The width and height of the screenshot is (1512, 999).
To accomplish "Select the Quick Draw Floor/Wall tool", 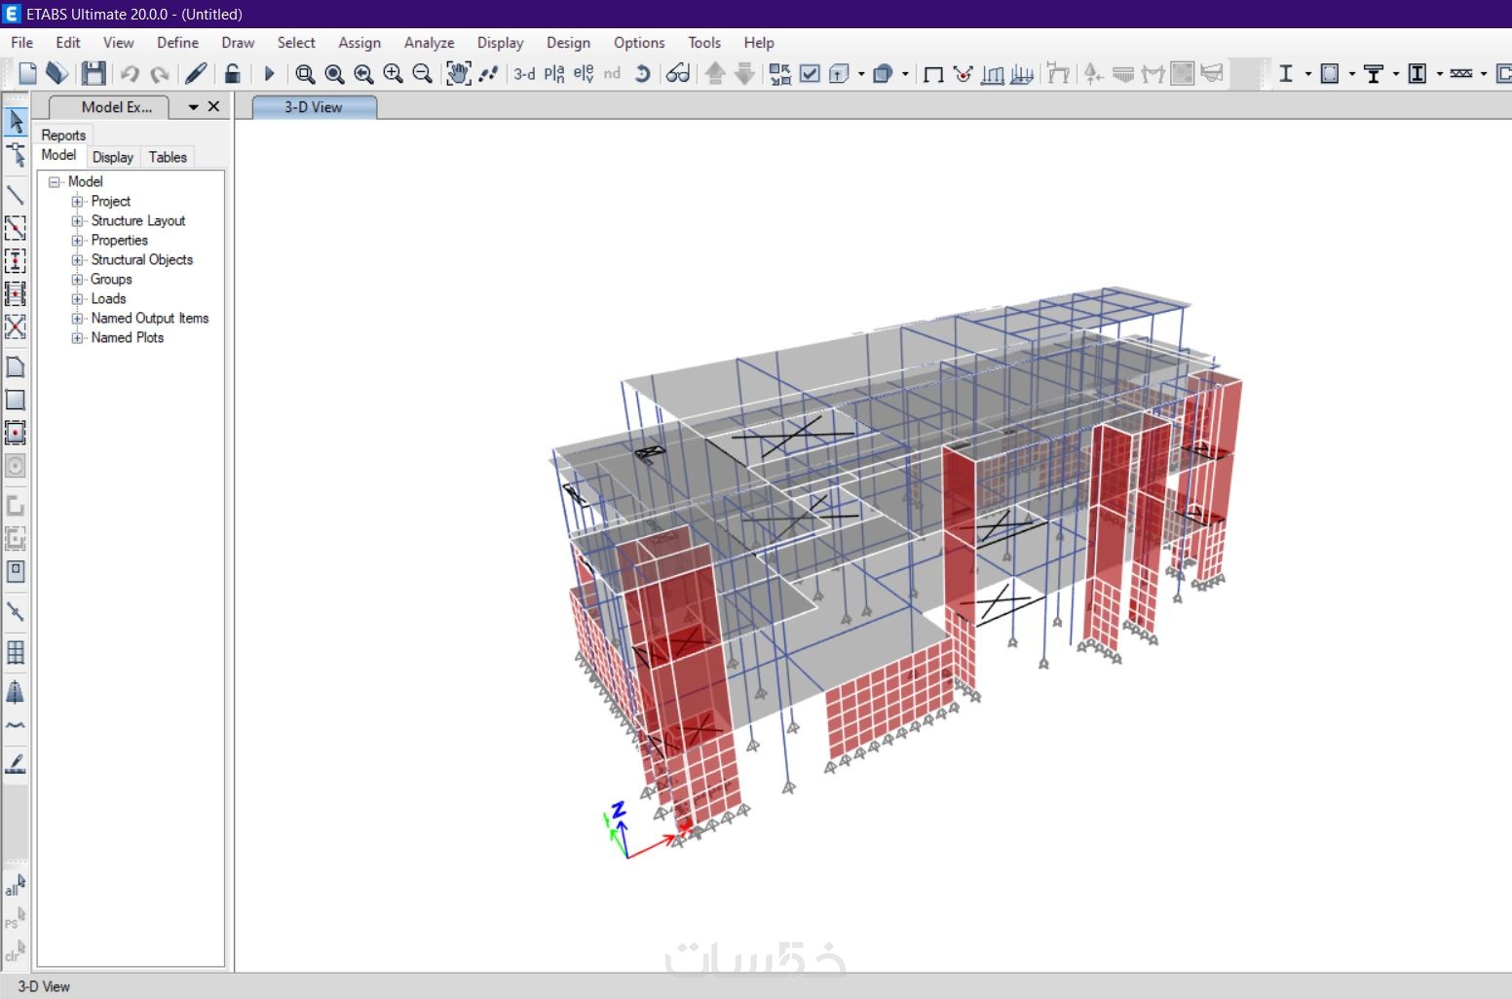I will [x=16, y=433].
